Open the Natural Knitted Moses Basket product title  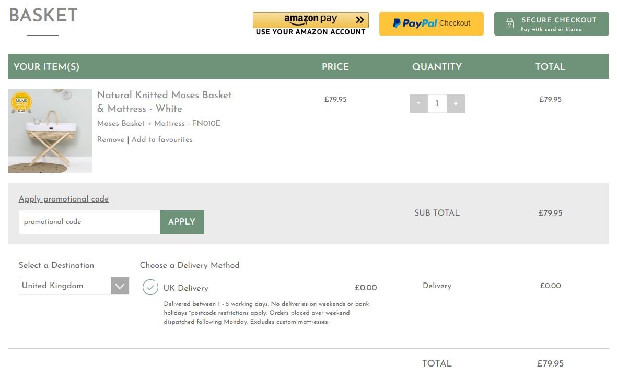(165, 101)
